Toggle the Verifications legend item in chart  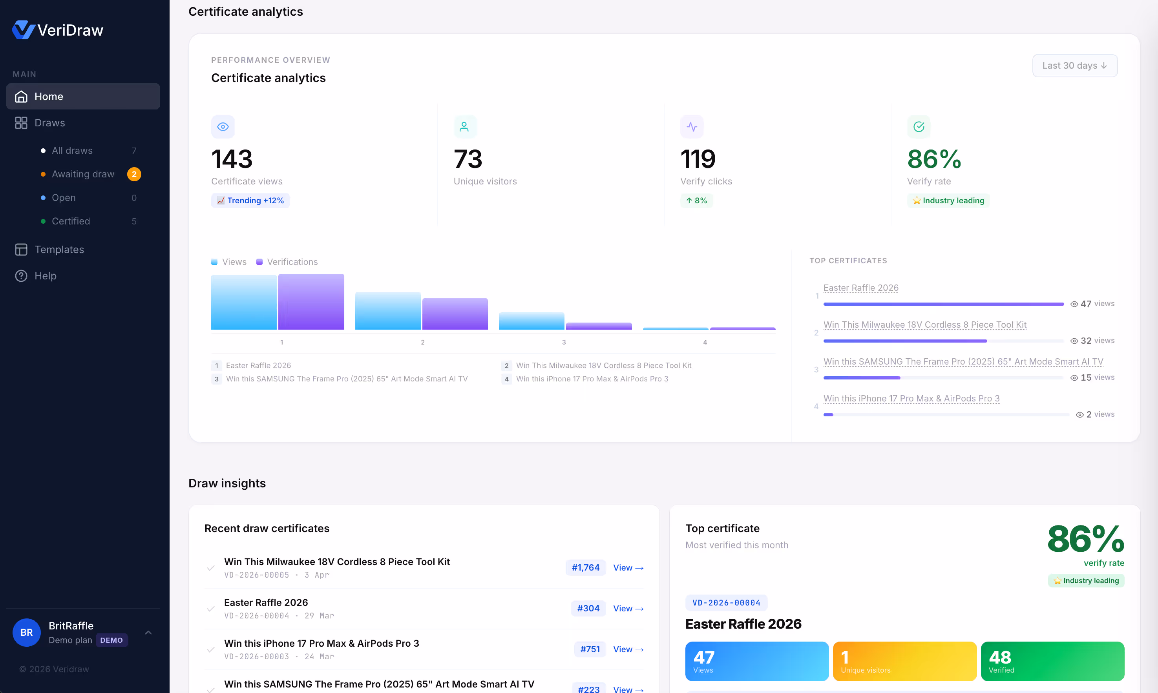tap(287, 262)
